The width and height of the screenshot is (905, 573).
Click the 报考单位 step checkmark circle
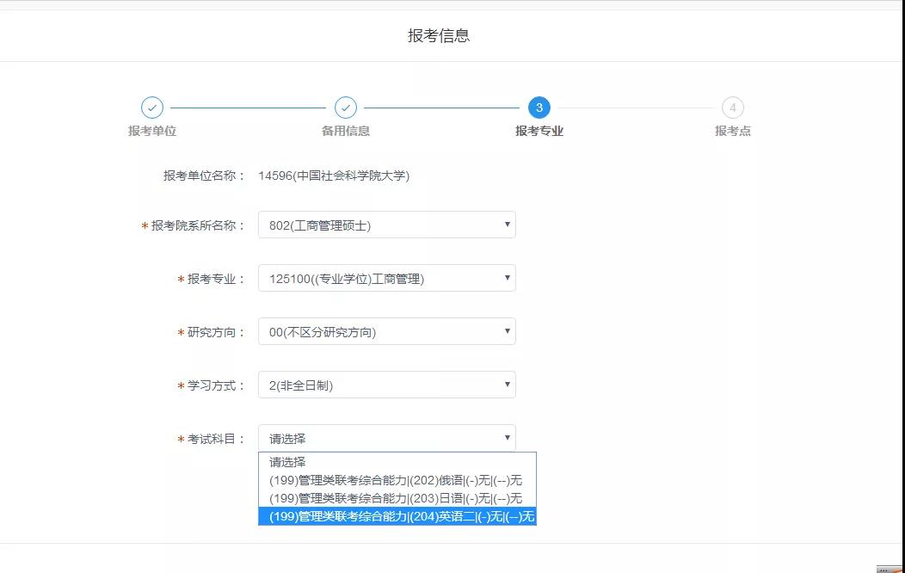152,108
